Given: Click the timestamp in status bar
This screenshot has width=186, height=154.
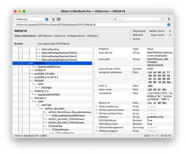Looking at the screenshot, I should coord(157,136).
